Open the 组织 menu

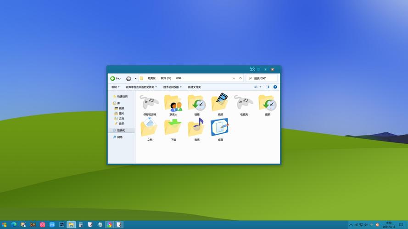pyautogui.click(x=115, y=87)
